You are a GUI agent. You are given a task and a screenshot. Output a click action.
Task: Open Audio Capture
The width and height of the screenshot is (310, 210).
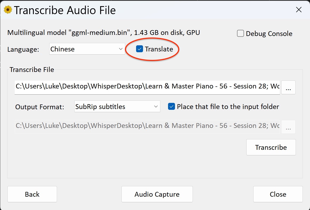coord(157,194)
